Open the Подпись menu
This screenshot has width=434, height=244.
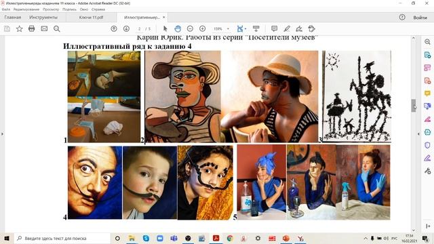(x=69, y=9)
